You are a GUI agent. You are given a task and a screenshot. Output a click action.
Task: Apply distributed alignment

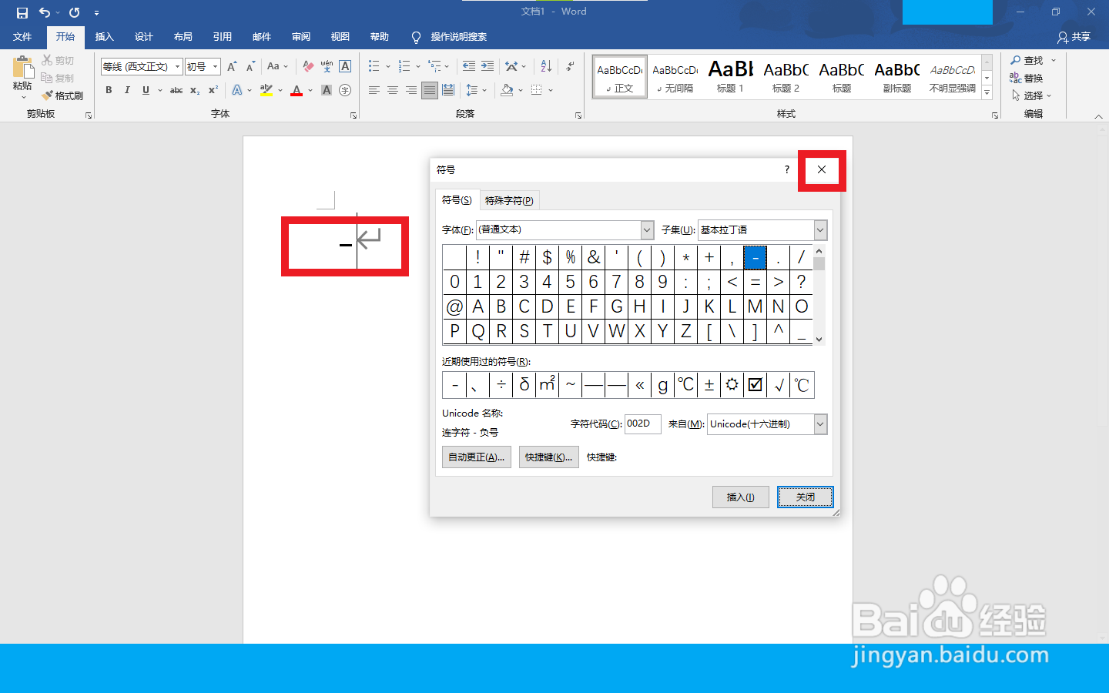click(448, 90)
